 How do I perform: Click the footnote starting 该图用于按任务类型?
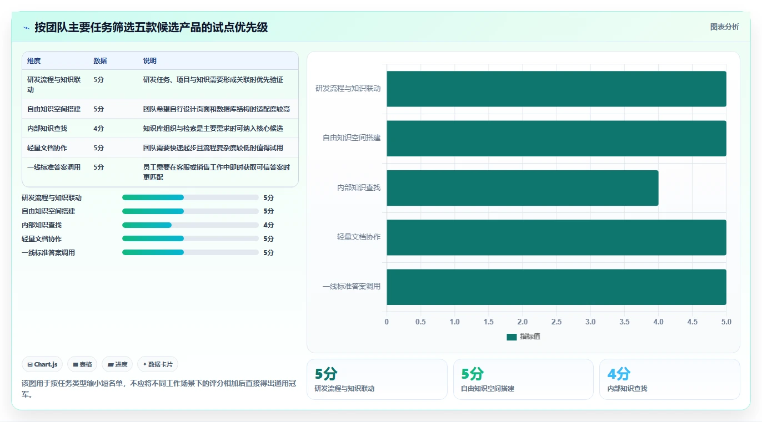point(160,389)
